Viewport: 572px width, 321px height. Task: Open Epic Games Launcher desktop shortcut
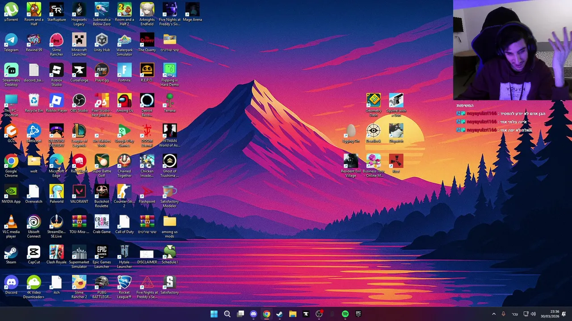pos(101,257)
